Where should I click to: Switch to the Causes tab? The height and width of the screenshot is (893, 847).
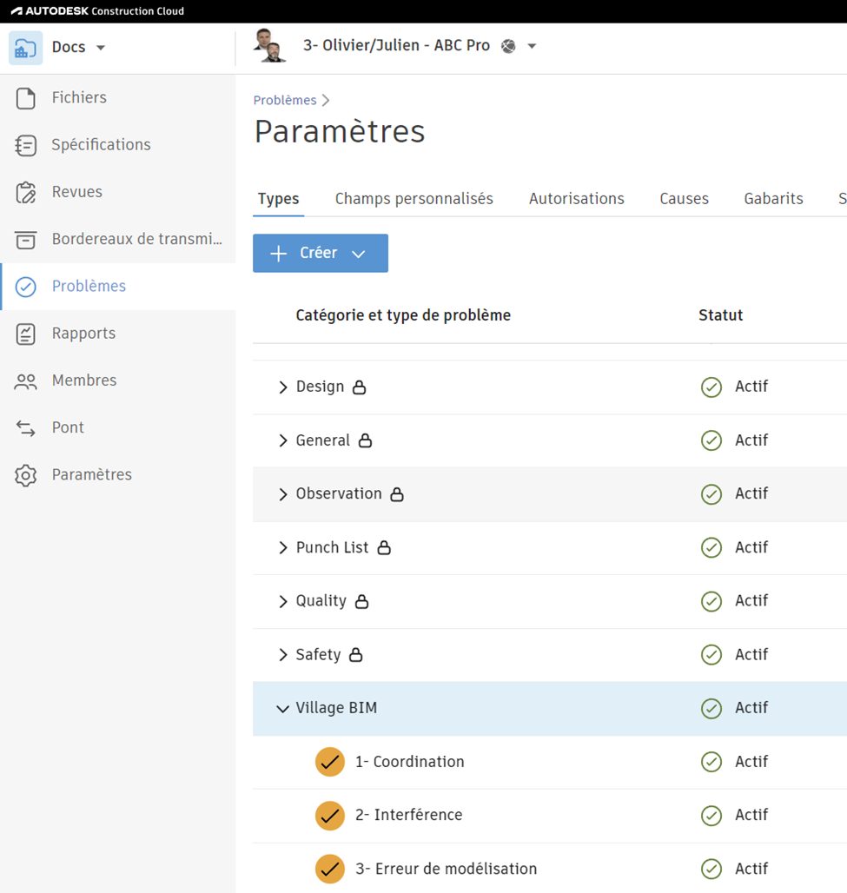[x=684, y=199]
